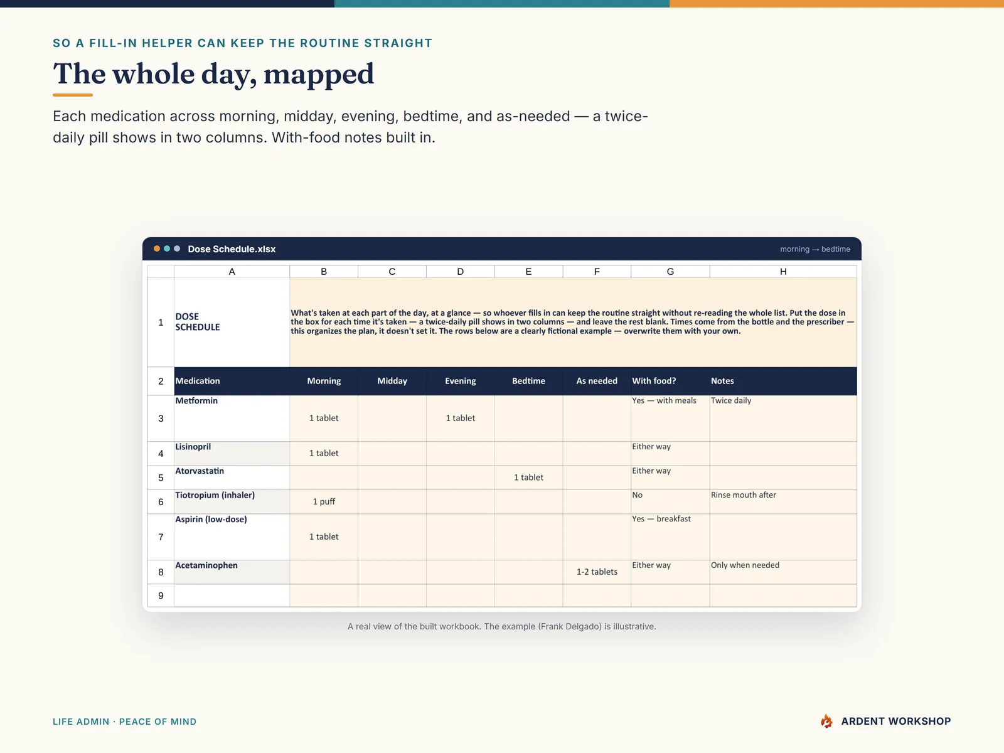Click the morning → bedtime label
This screenshot has width=1004, height=753.
click(815, 249)
